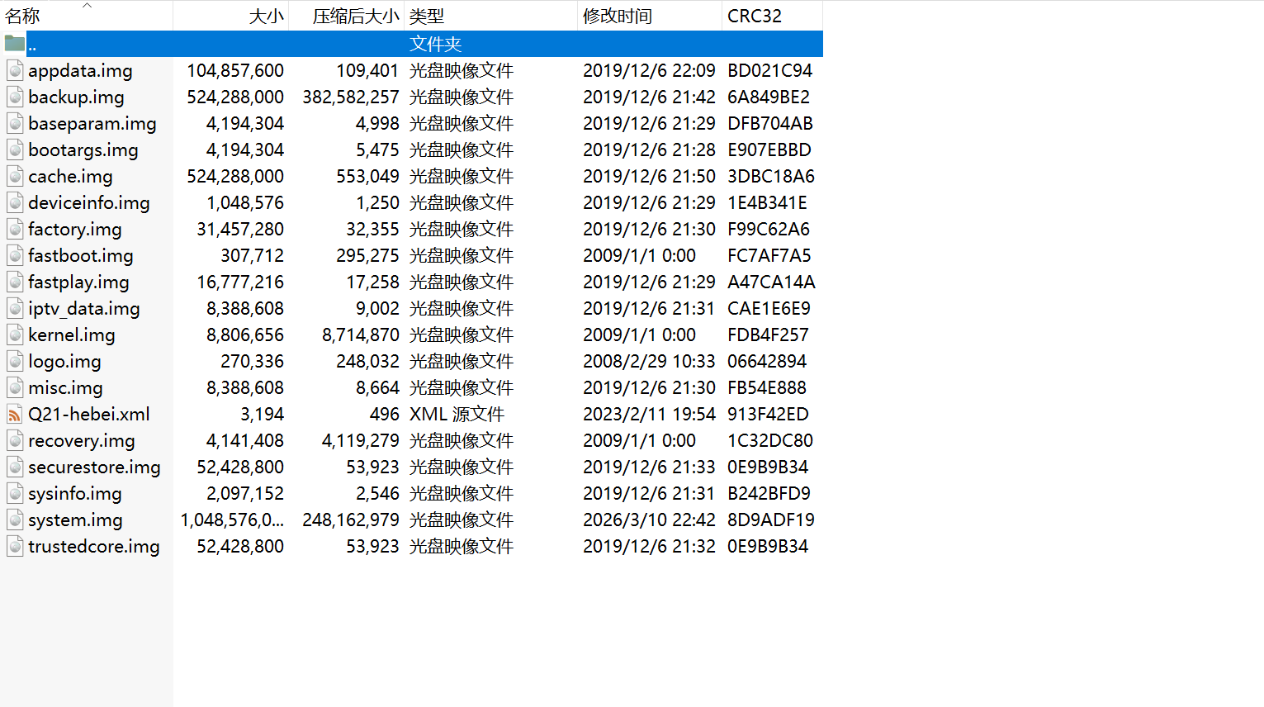Select the sysinfo.img file name
Viewport: 1264px width, 707px height.
pos(75,493)
